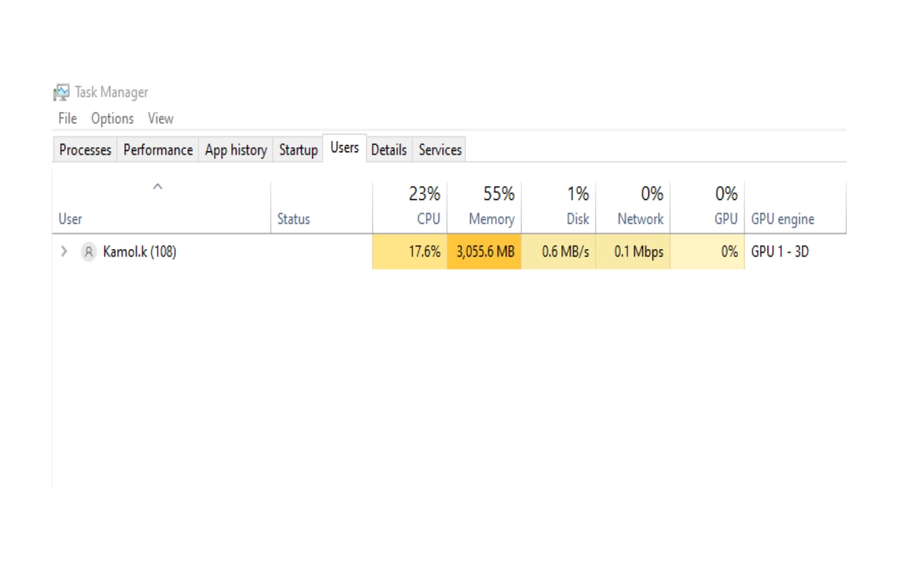
Task: Select the 3,055.6 MB memory cell
Action: 484,252
